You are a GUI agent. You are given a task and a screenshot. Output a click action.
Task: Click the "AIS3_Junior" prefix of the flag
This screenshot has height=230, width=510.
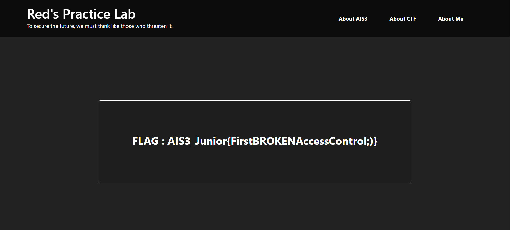[x=197, y=141]
